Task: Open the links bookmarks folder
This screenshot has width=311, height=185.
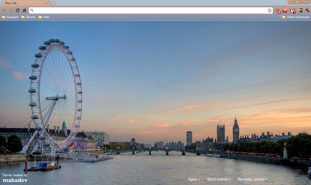Action: tap(44, 17)
